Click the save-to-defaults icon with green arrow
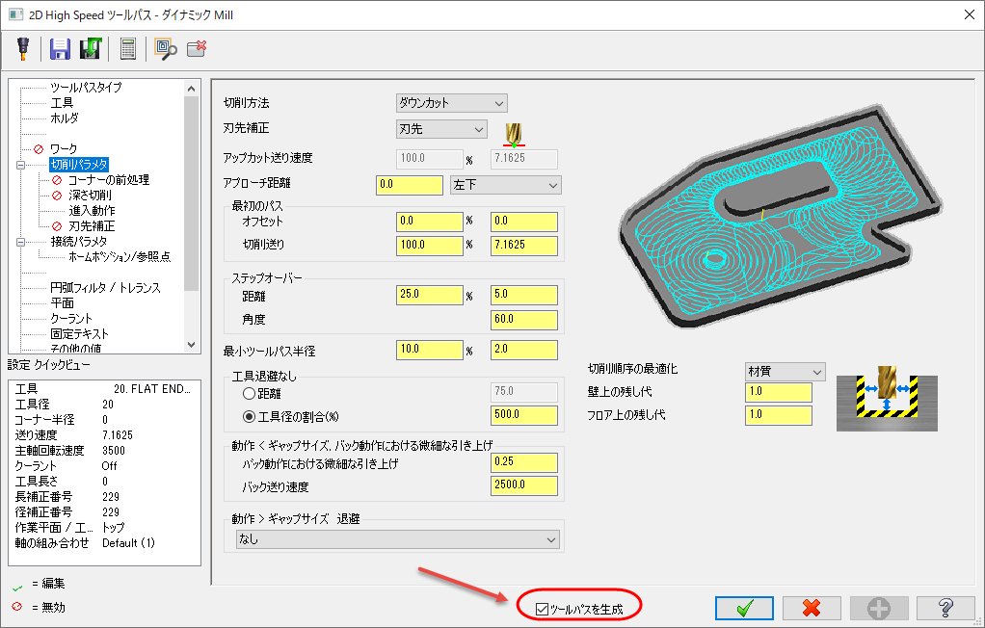Viewport: 985px width, 628px height. pos(91,48)
